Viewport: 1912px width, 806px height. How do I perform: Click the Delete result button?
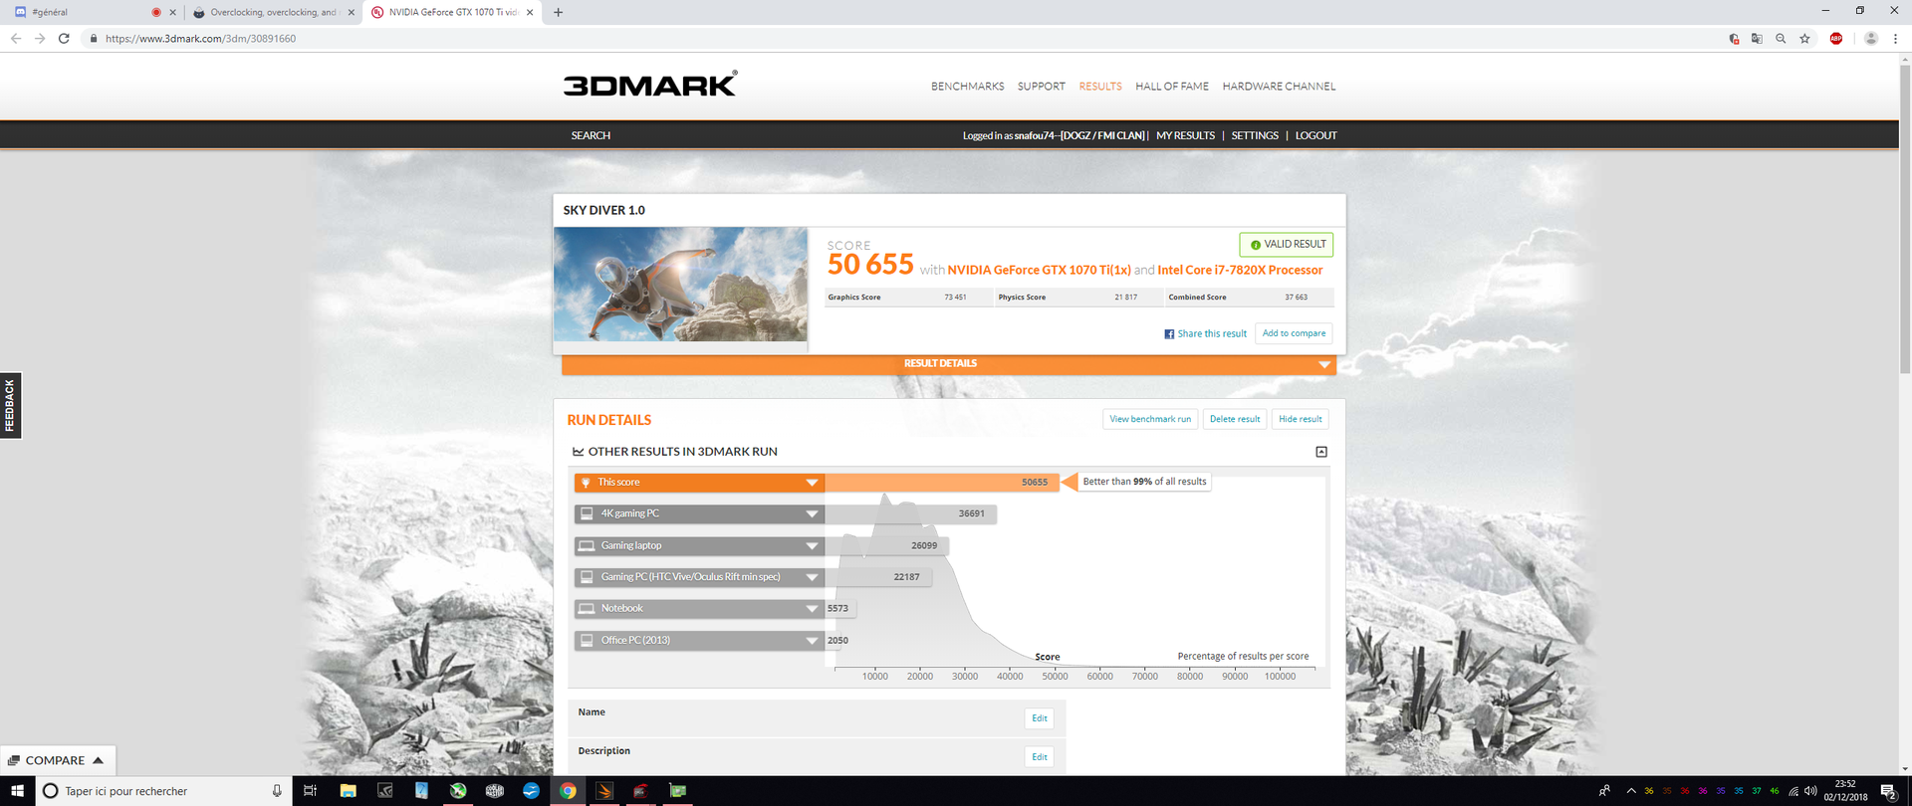click(x=1235, y=419)
